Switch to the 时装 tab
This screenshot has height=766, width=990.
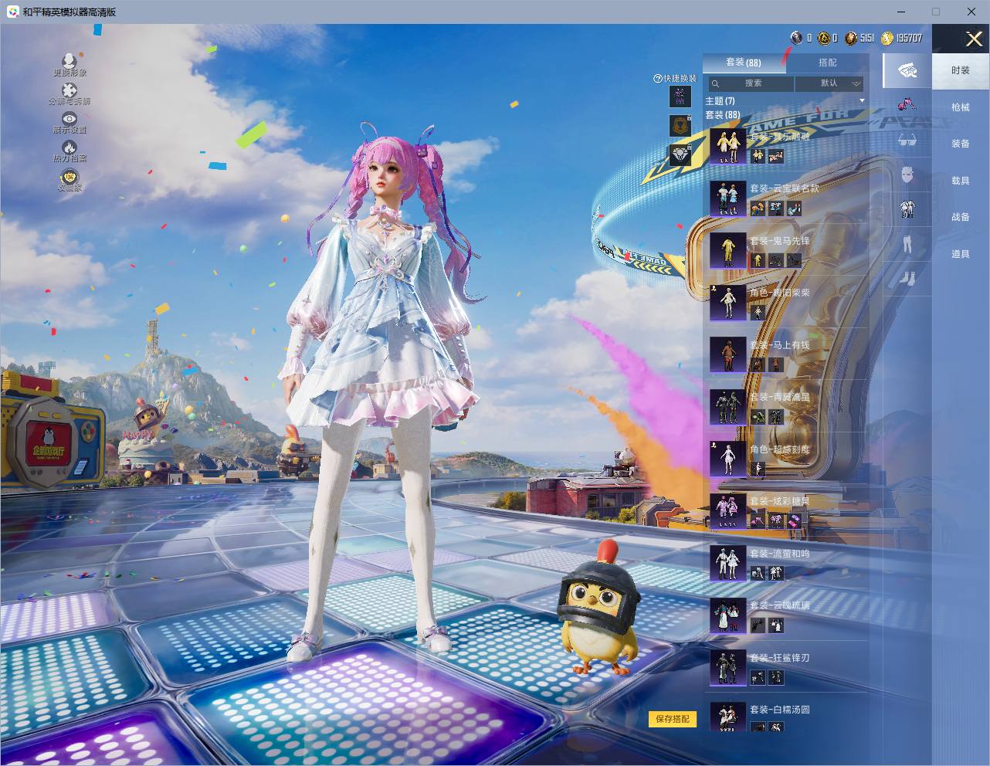tap(961, 70)
